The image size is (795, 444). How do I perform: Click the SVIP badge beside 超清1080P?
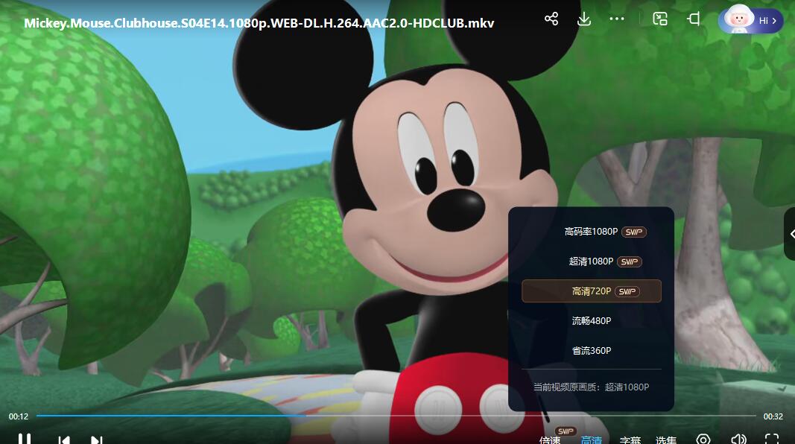tap(630, 262)
